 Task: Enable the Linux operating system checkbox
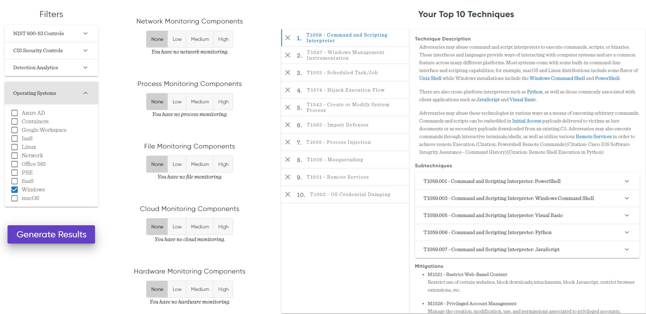pyautogui.click(x=15, y=147)
